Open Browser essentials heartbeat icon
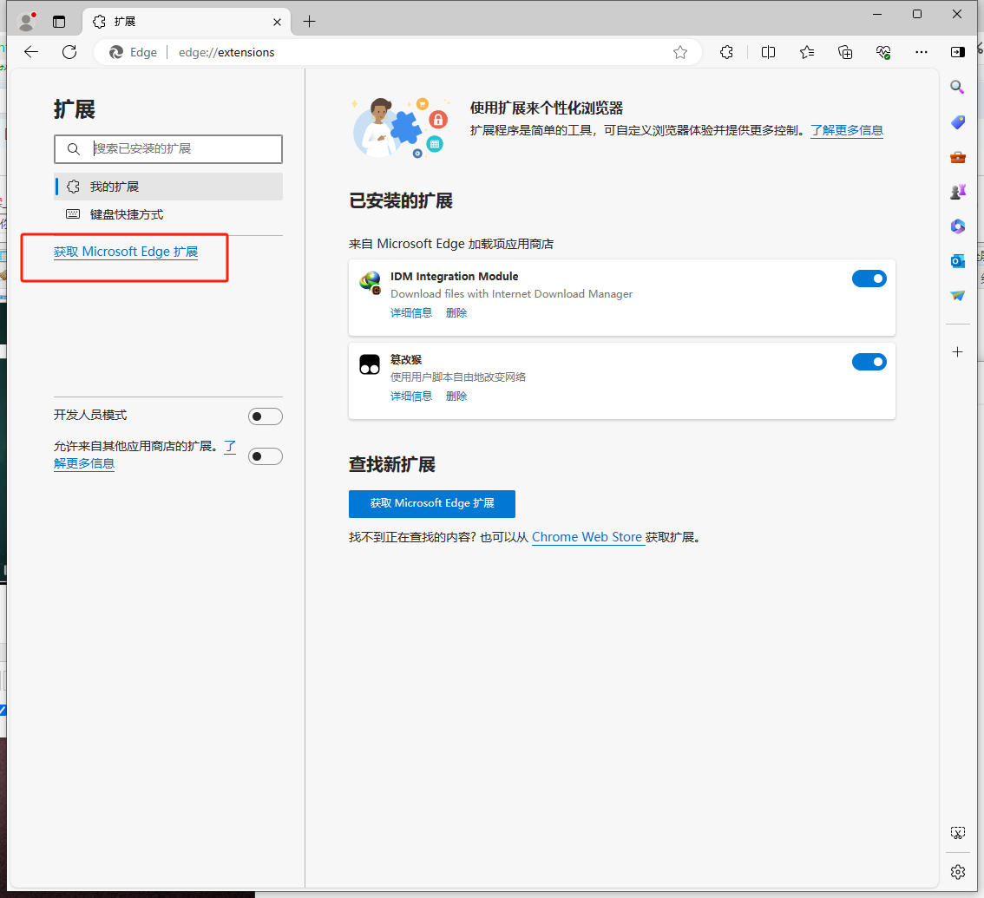 [883, 52]
